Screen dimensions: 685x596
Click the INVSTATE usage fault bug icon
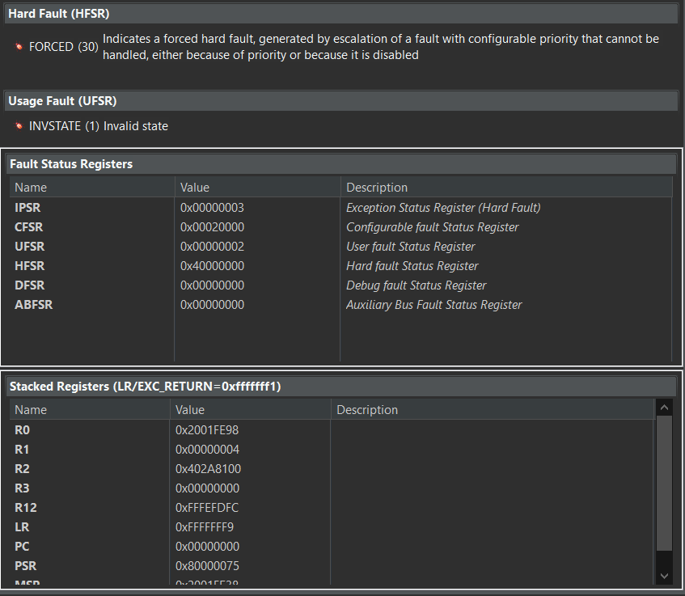click(19, 126)
